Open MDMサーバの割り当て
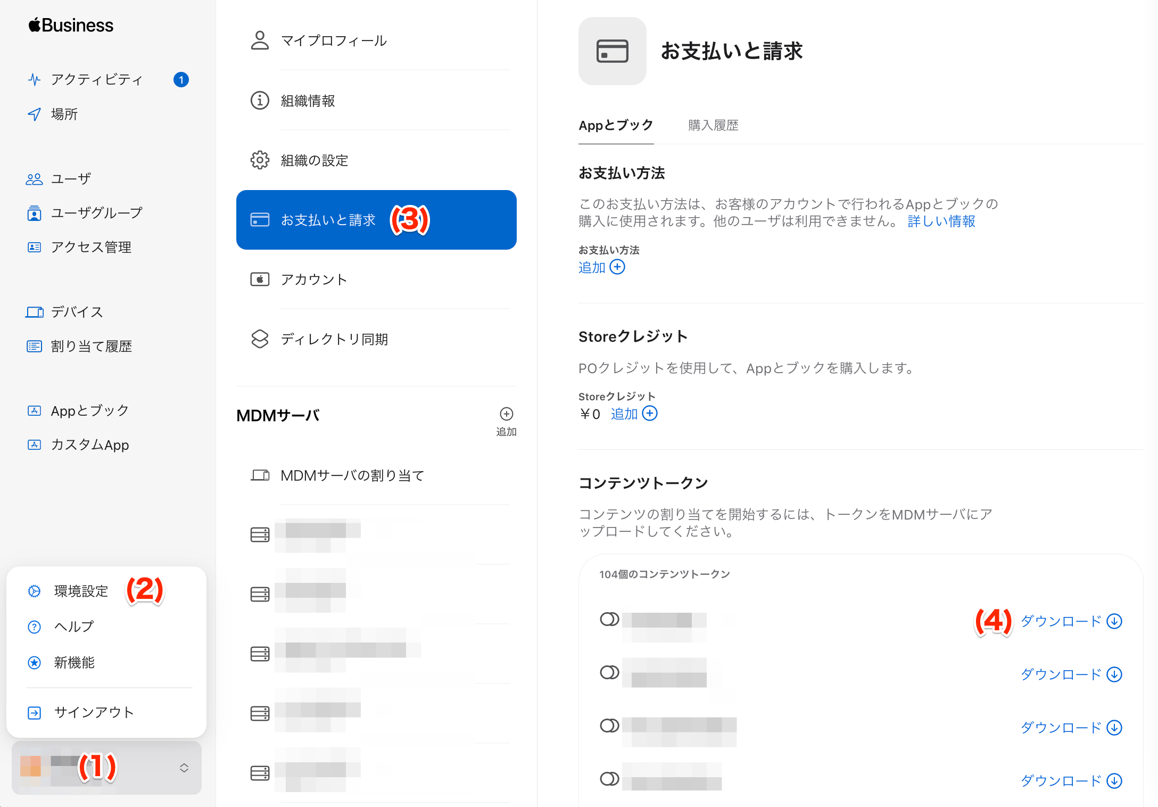 pos(376,475)
